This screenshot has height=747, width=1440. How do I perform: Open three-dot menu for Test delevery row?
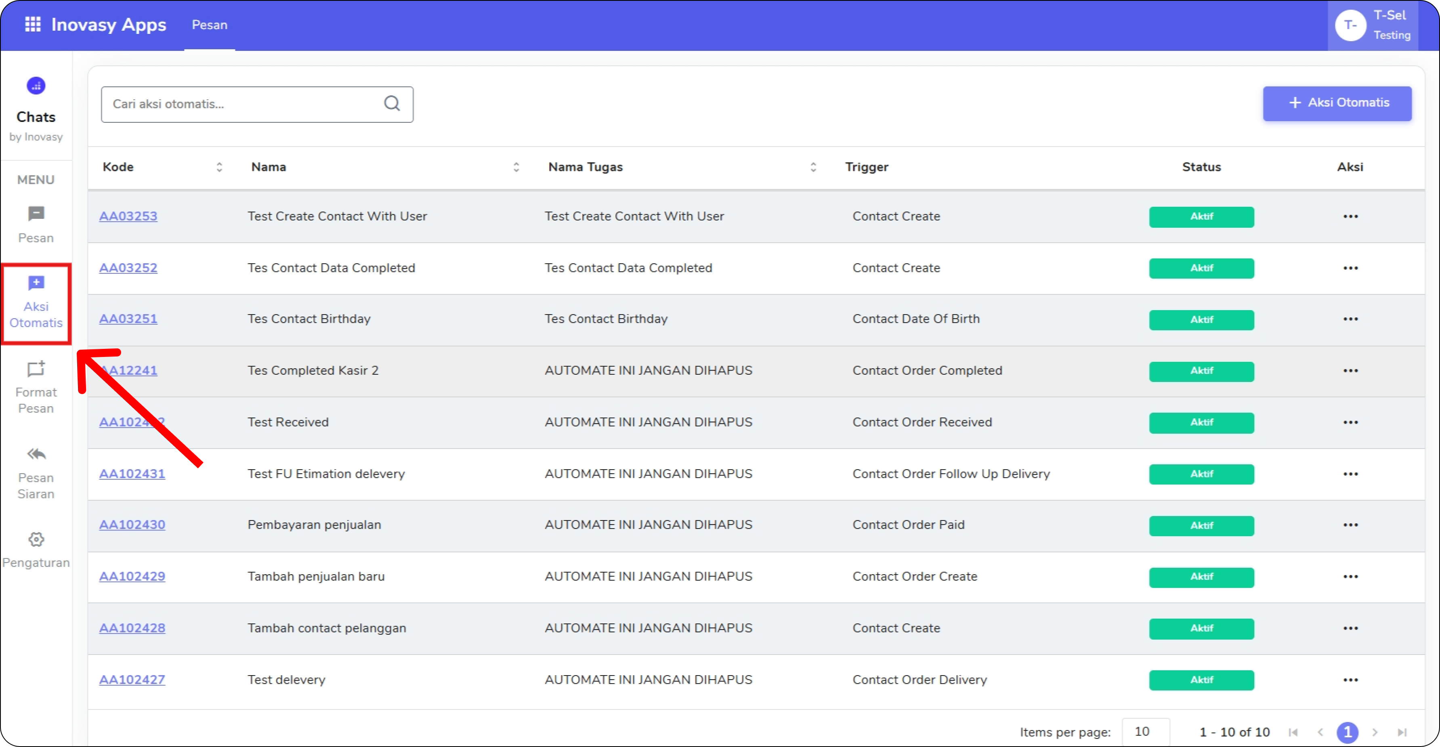[x=1350, y=680]
